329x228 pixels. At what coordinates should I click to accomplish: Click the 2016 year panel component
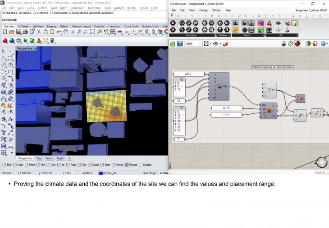coord(188,74)
